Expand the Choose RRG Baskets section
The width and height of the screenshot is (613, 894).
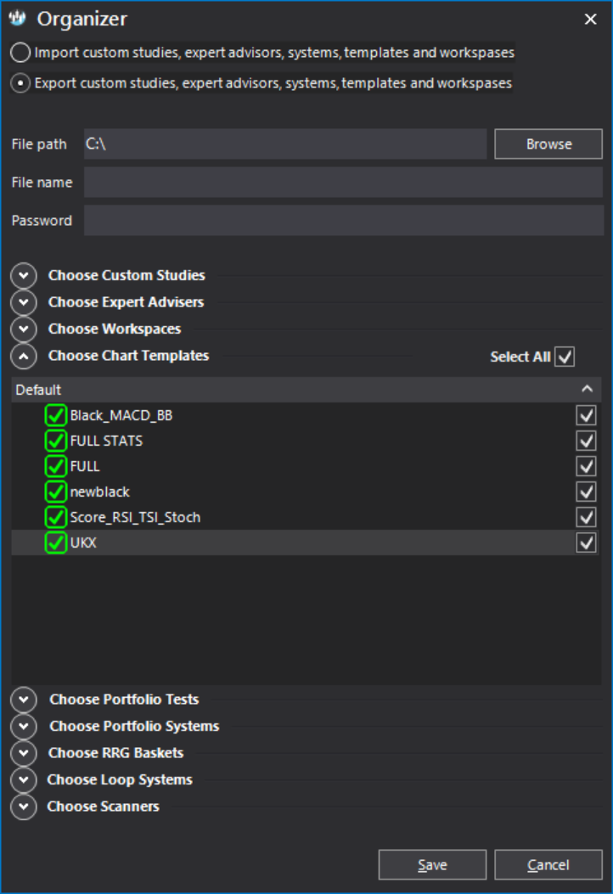(x=25, y=753)
